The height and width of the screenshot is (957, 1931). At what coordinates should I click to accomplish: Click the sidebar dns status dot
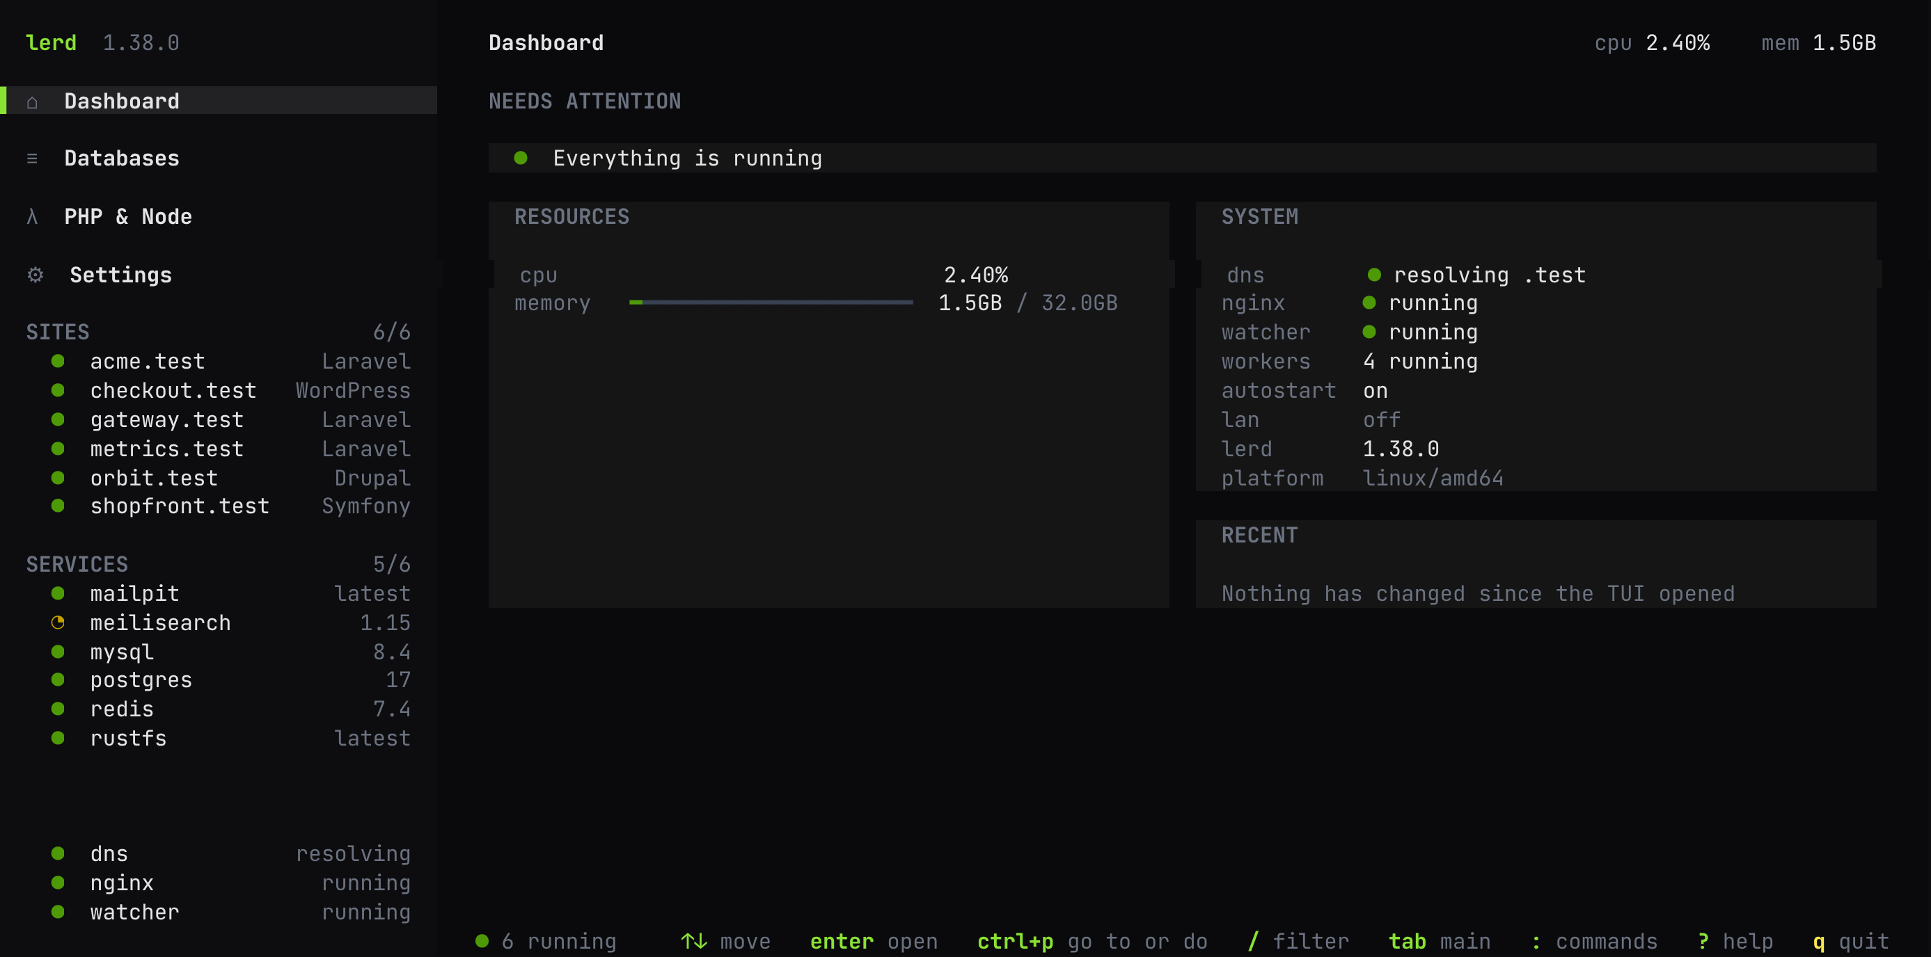[58, 853]
